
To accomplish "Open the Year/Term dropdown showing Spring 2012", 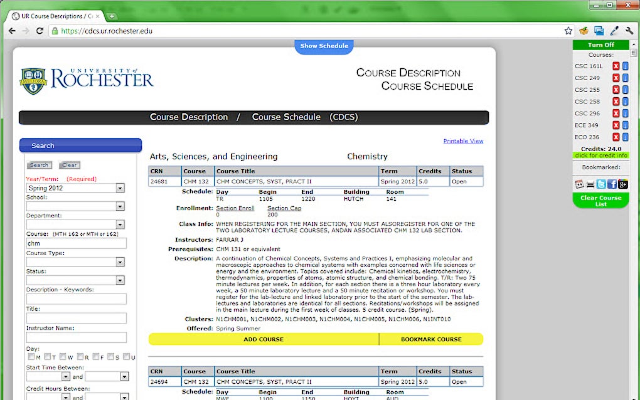I will pos(75,188).
